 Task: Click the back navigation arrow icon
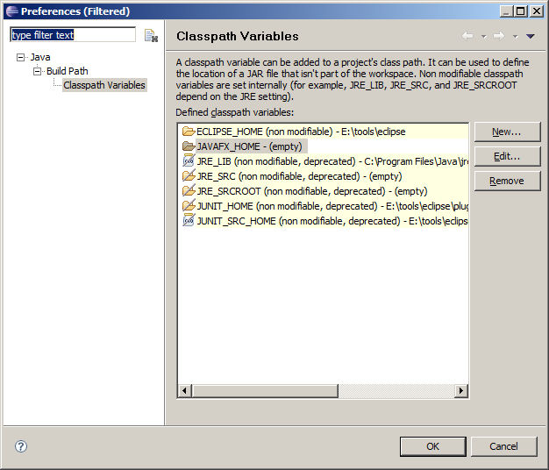tap(467, 36)
